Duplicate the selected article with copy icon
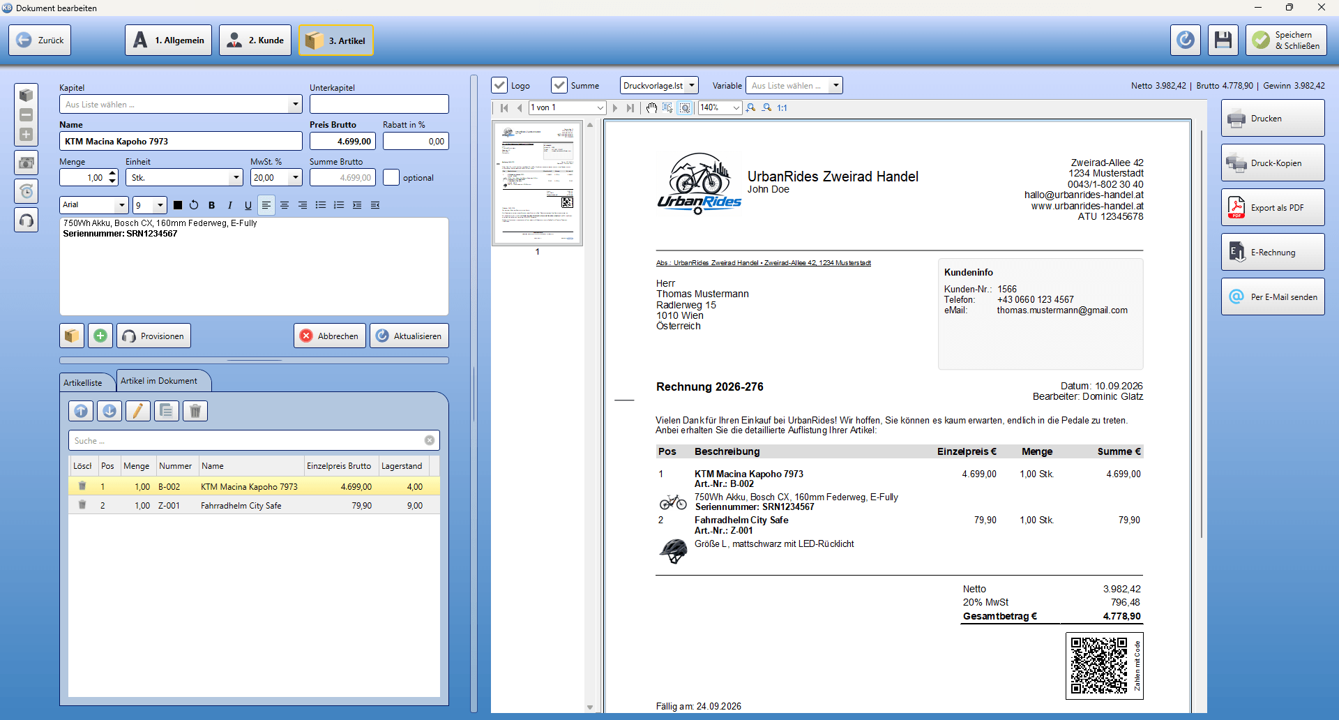 167,411
